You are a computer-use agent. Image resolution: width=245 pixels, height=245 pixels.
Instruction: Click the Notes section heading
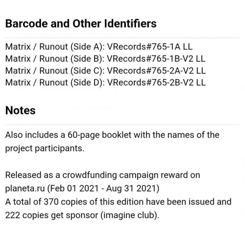coord(20,110)
